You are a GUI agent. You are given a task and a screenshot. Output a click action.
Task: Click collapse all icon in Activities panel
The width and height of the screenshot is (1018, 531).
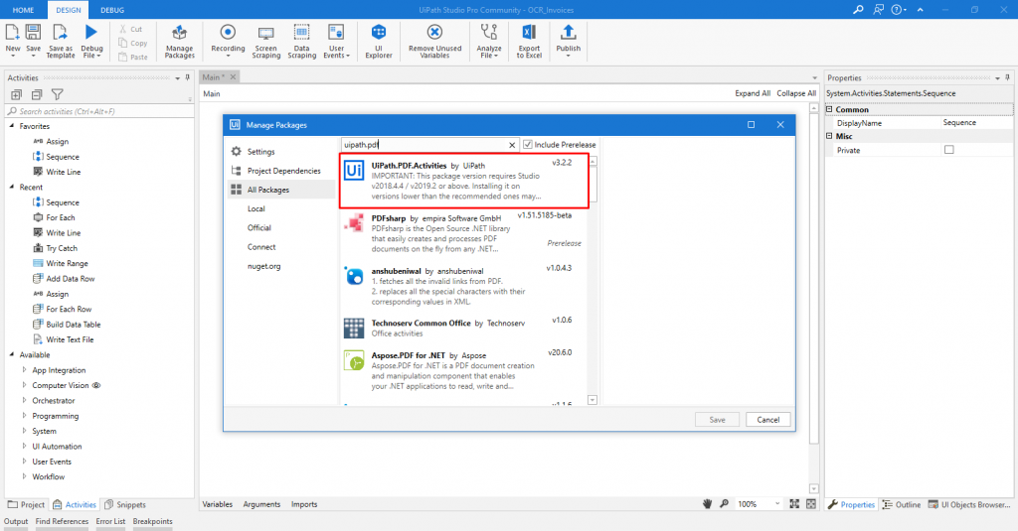(37, 94)
